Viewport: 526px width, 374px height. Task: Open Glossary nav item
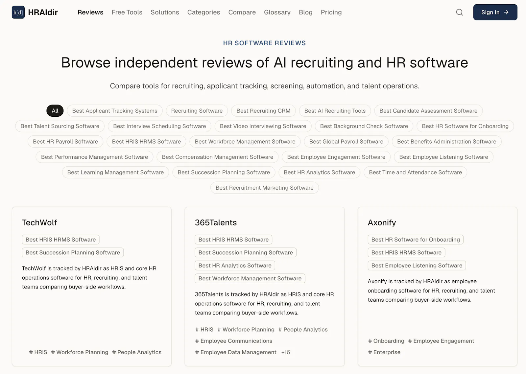point(277,12)
